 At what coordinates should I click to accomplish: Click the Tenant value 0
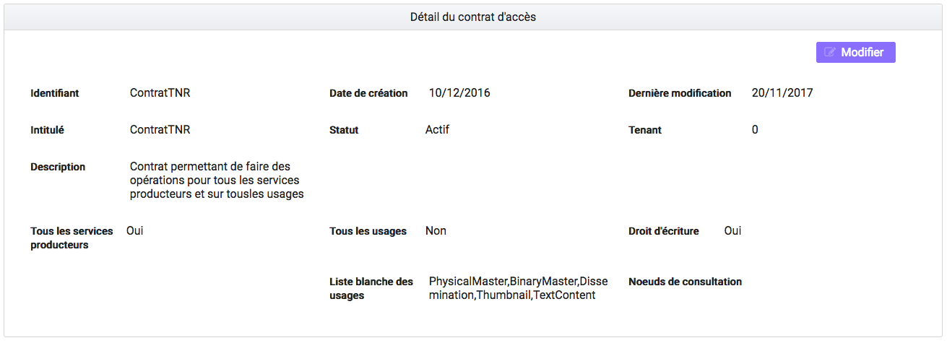tap(755, 130)
